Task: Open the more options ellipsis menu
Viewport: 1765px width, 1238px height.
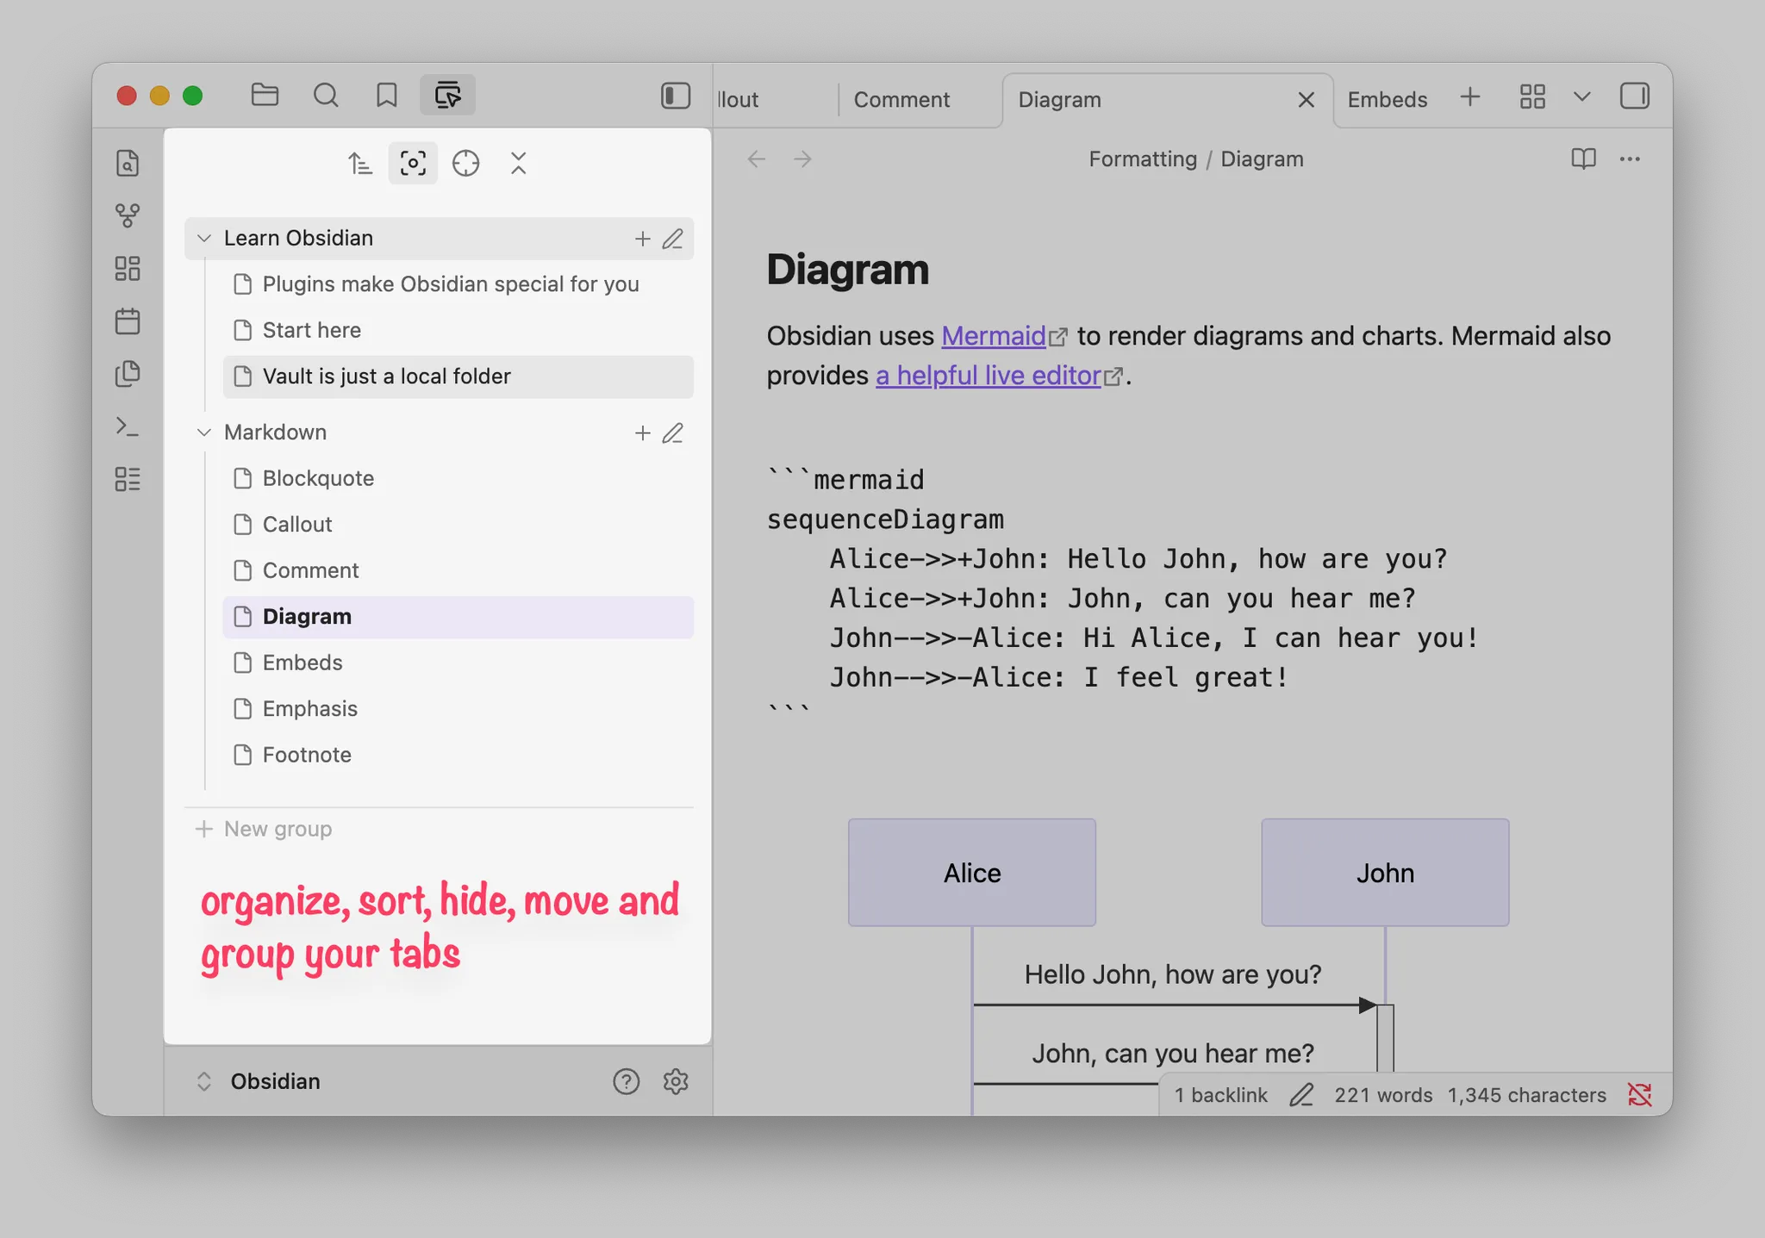Action: tap(1630, 159)
